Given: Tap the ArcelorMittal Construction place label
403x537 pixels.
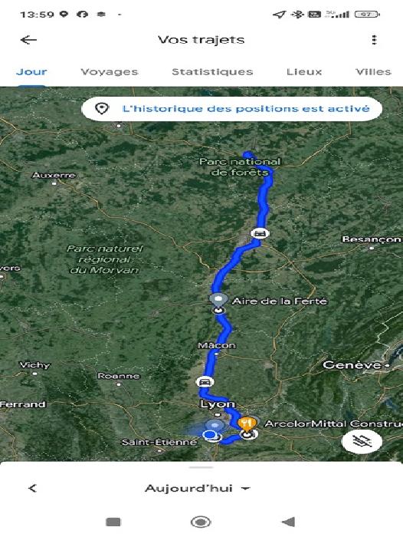Looking at the screenshot, I should pos(333,424).
